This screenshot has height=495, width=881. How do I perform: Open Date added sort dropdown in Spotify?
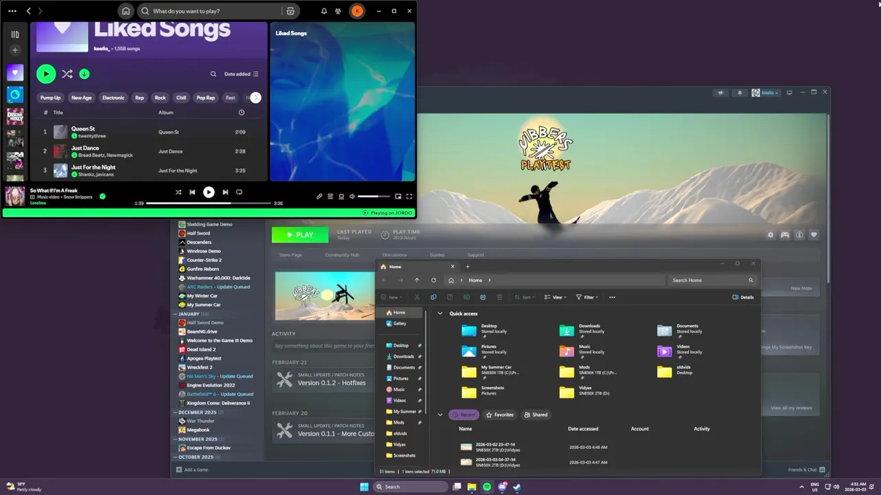241,74
